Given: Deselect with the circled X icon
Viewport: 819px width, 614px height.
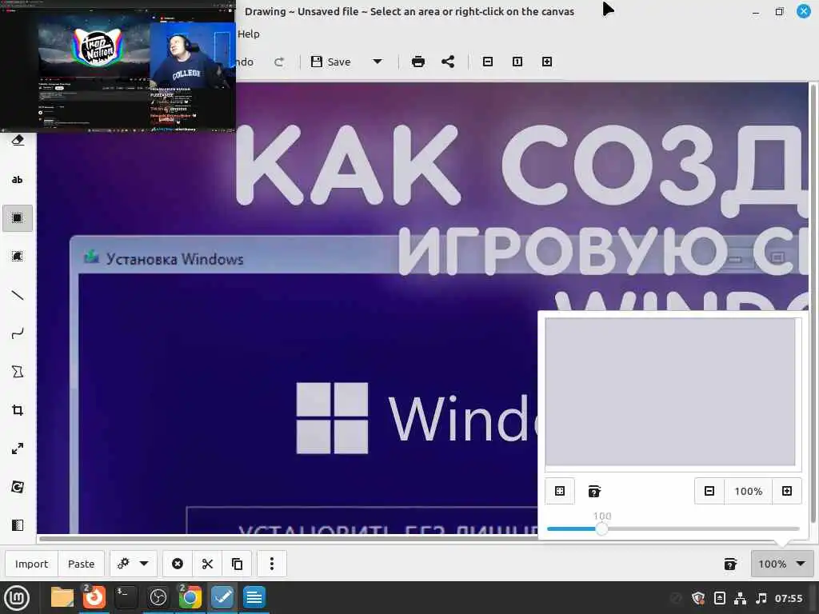Looking at the screenshot, I should click(x=178, y=564).
